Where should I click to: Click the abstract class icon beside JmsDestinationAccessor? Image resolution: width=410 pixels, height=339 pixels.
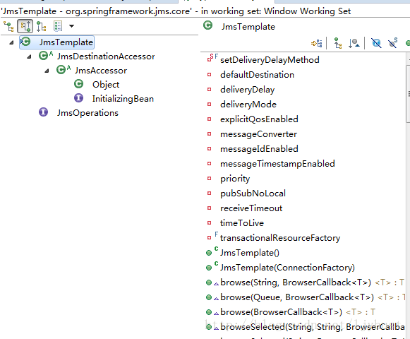45,56
